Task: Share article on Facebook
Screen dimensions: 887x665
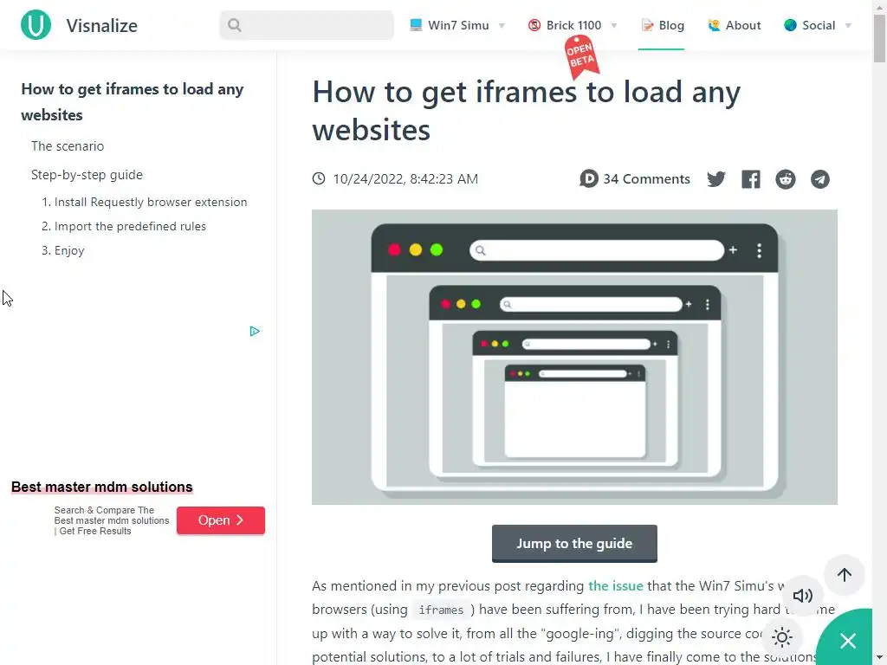Action: 751,179
